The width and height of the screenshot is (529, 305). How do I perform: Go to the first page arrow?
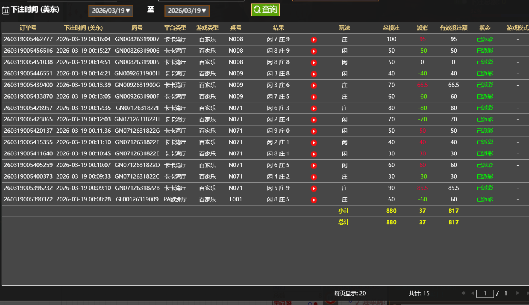click(463, 293)
